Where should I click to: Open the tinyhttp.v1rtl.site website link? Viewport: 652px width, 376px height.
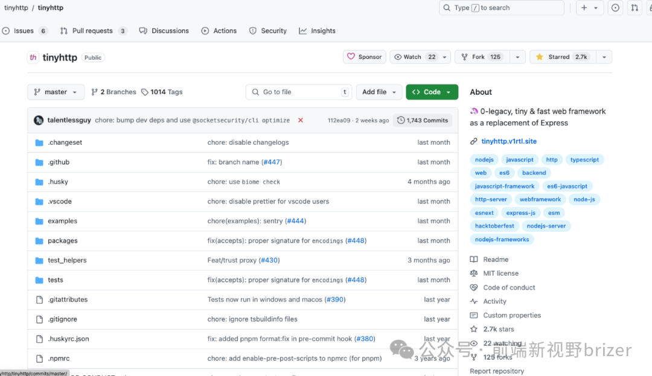coord(509,141)
